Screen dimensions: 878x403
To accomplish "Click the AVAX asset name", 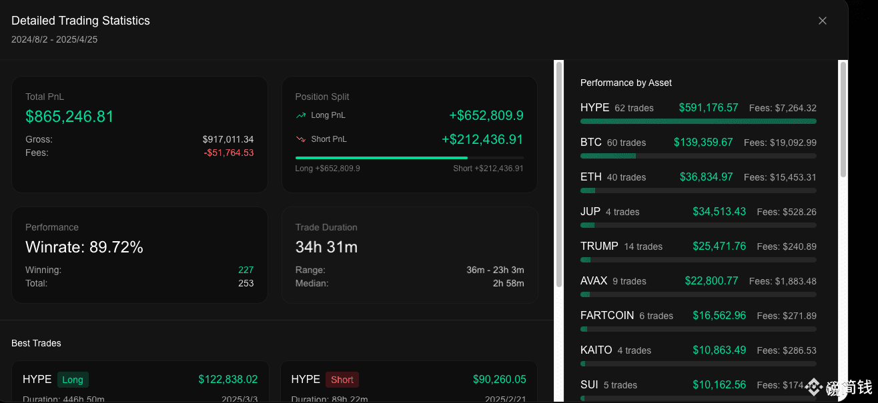I will coord(594,280).
